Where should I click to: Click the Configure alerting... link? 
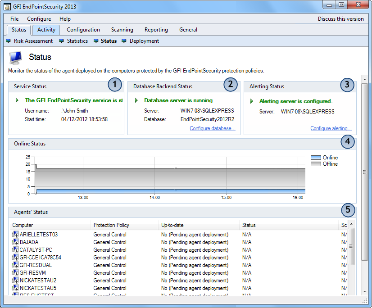(x=331, y=128)
